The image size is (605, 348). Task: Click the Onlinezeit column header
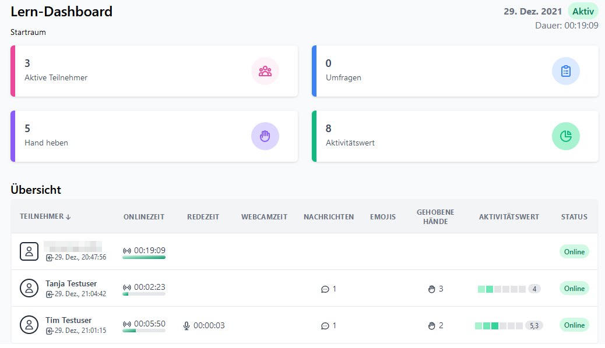(x=144, y=216)
